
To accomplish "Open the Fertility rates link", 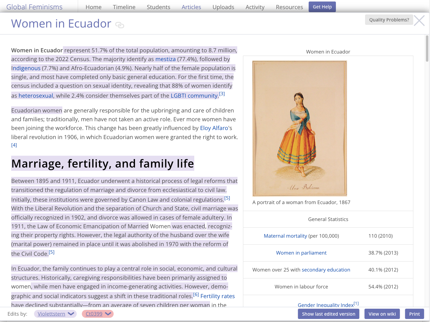I will point(218,296).
